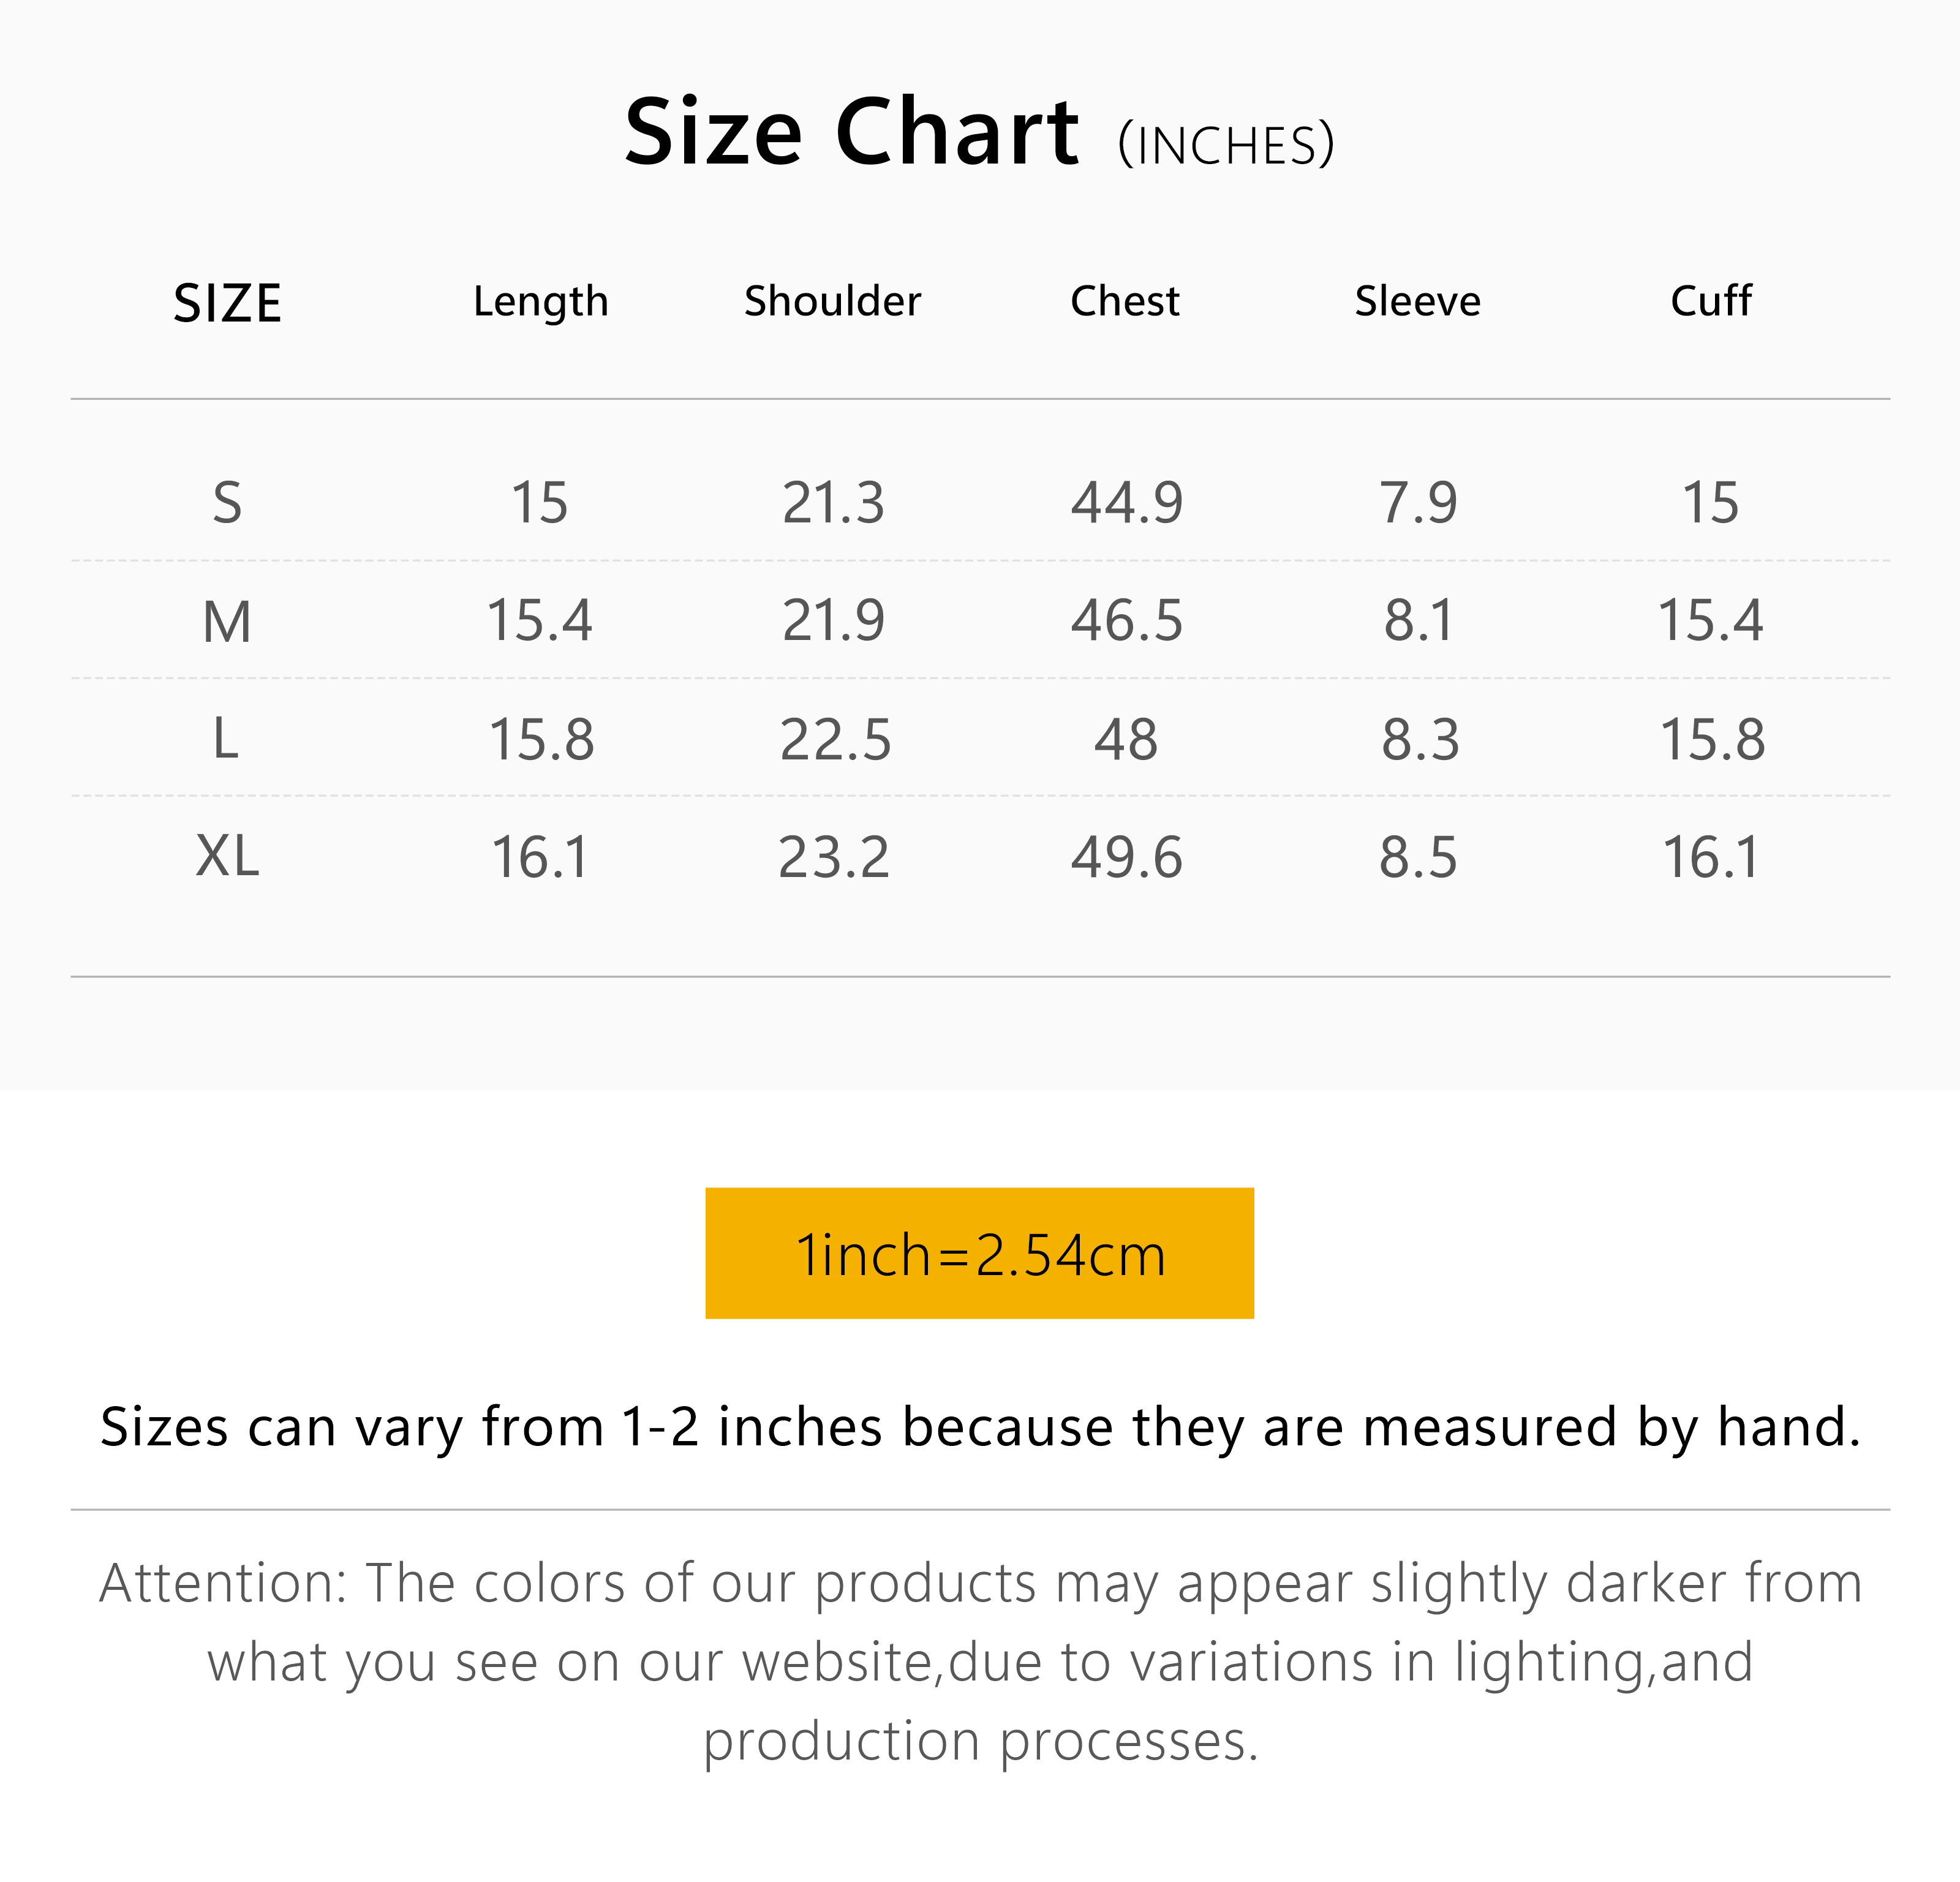
Task: Click the Cuff column header
Action: click(x=1710, y=301)
